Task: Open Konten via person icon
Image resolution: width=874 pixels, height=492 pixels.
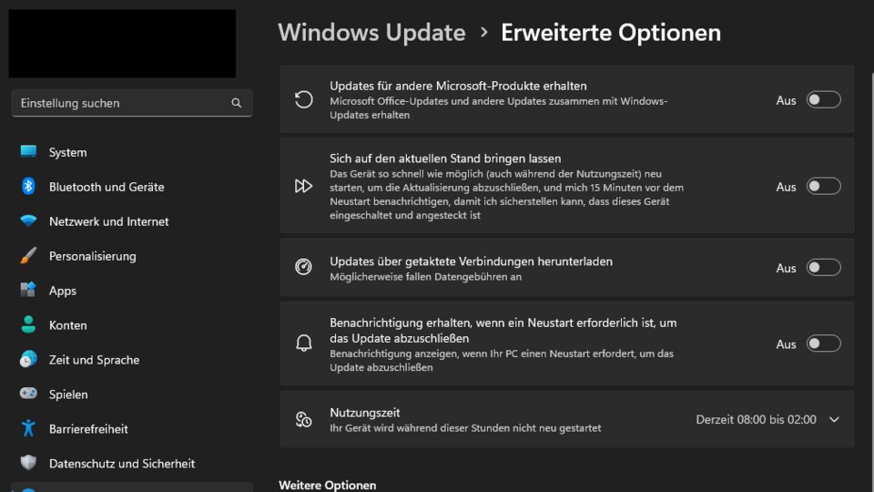Action: point(28,324)
